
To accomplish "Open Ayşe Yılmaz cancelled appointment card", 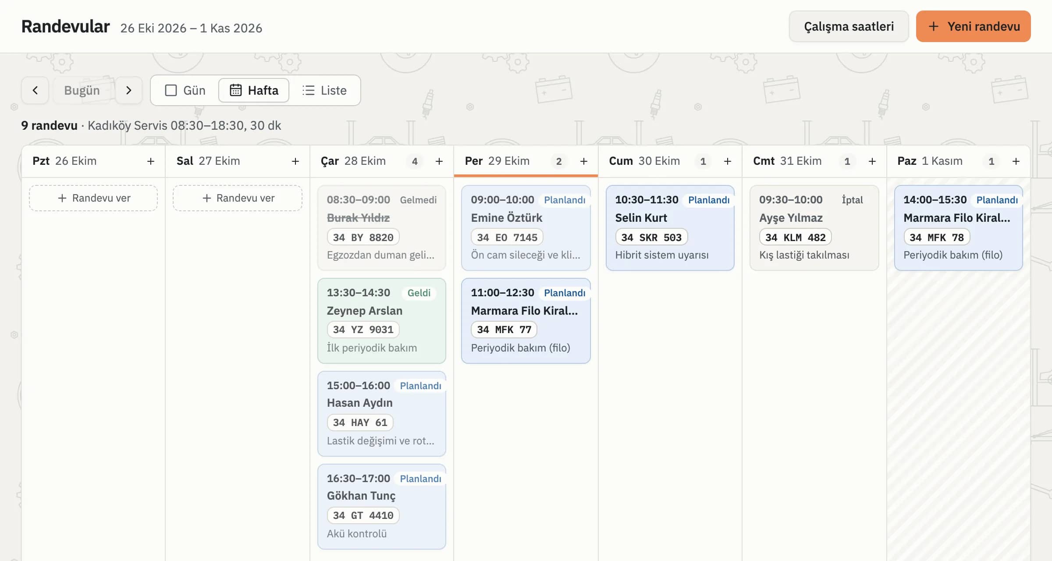I will [x=814, y=228].
